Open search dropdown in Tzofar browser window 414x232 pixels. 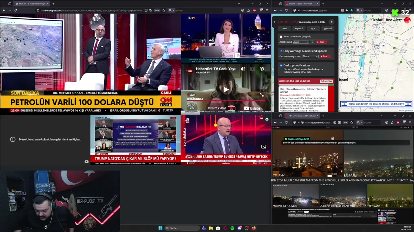tap(360, 10)
